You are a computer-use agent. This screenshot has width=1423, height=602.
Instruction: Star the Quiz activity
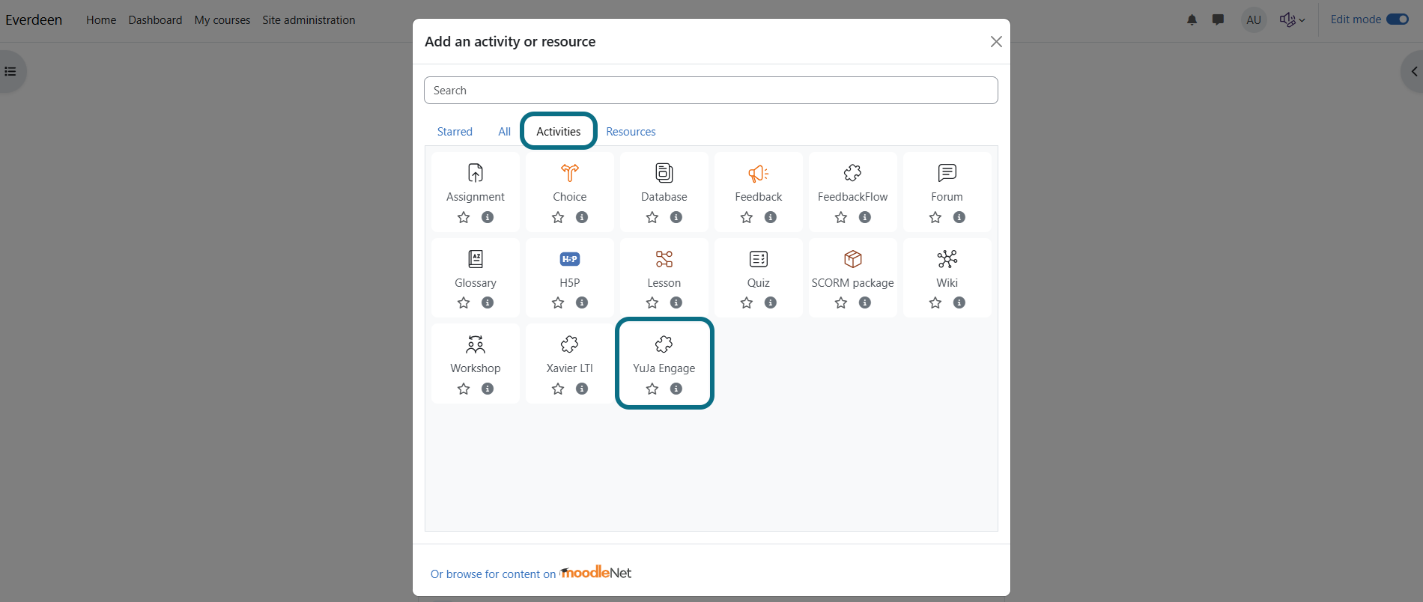747,302
